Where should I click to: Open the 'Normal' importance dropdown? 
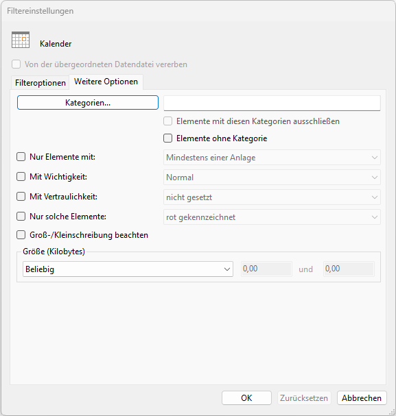[x=272, y=178]
